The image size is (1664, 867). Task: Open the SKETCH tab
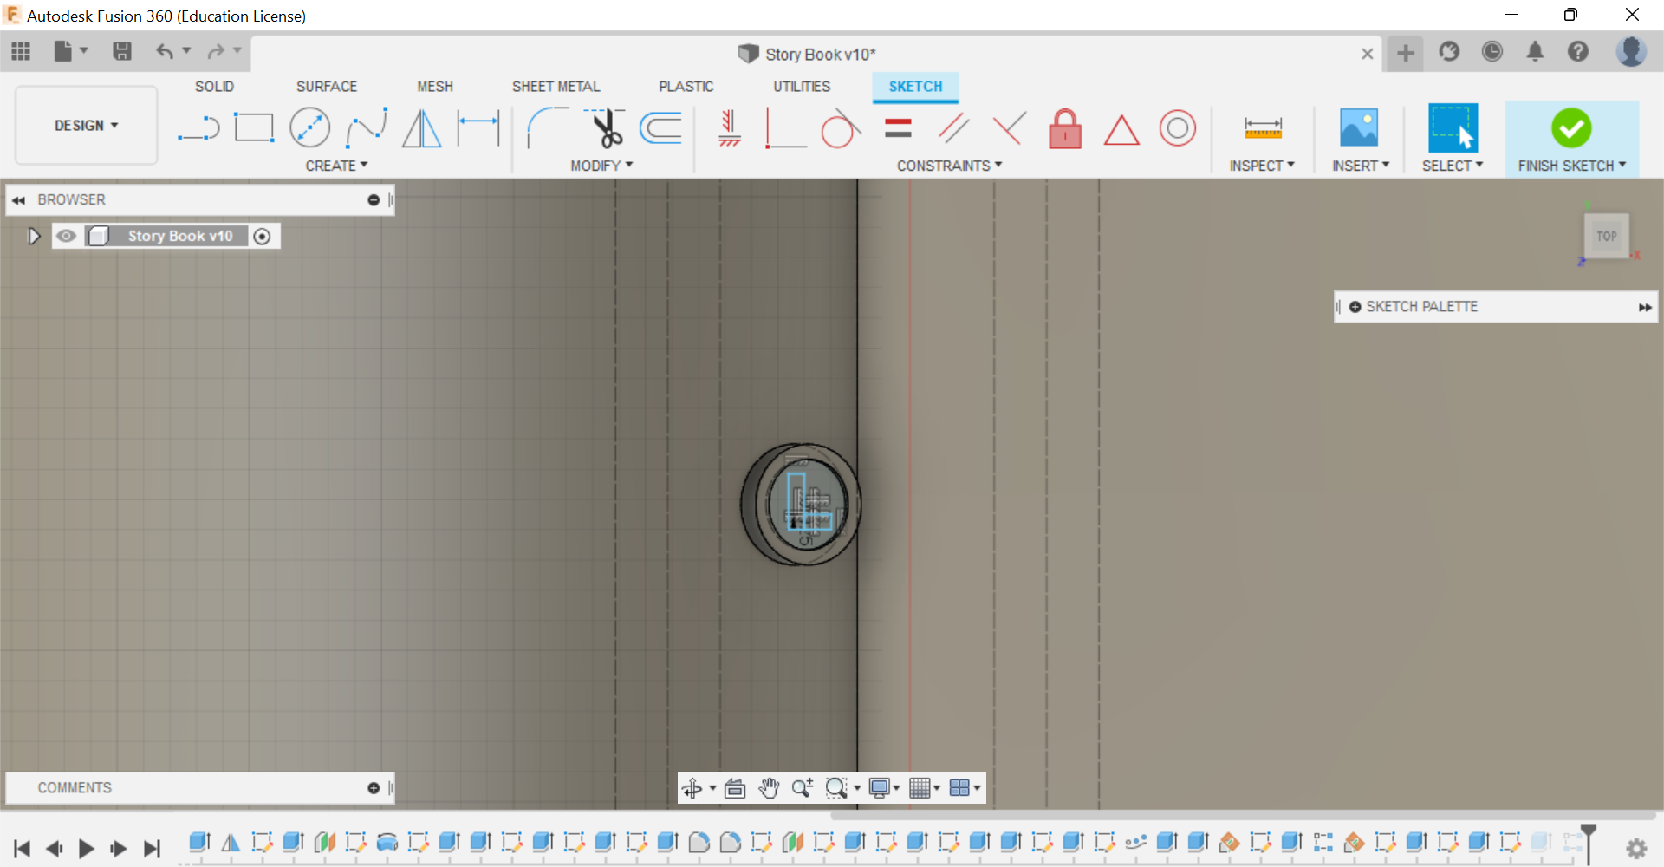915,87
